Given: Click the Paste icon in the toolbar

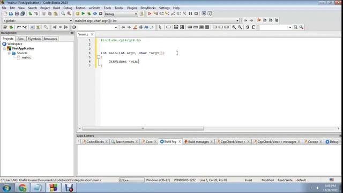Looking at the screenshot, I should (56, 14).
